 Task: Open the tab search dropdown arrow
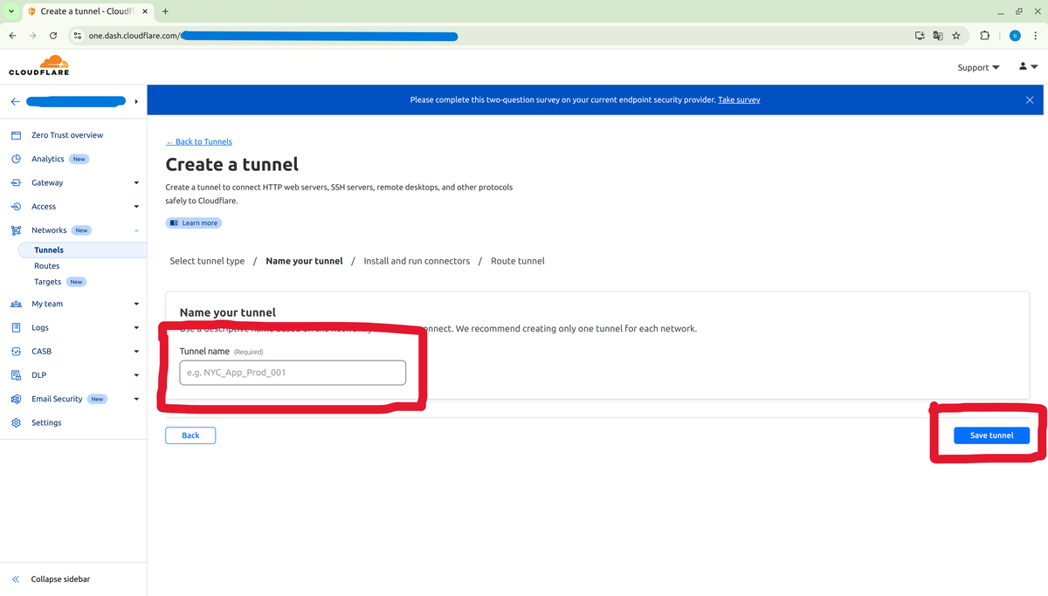(12, 11)
